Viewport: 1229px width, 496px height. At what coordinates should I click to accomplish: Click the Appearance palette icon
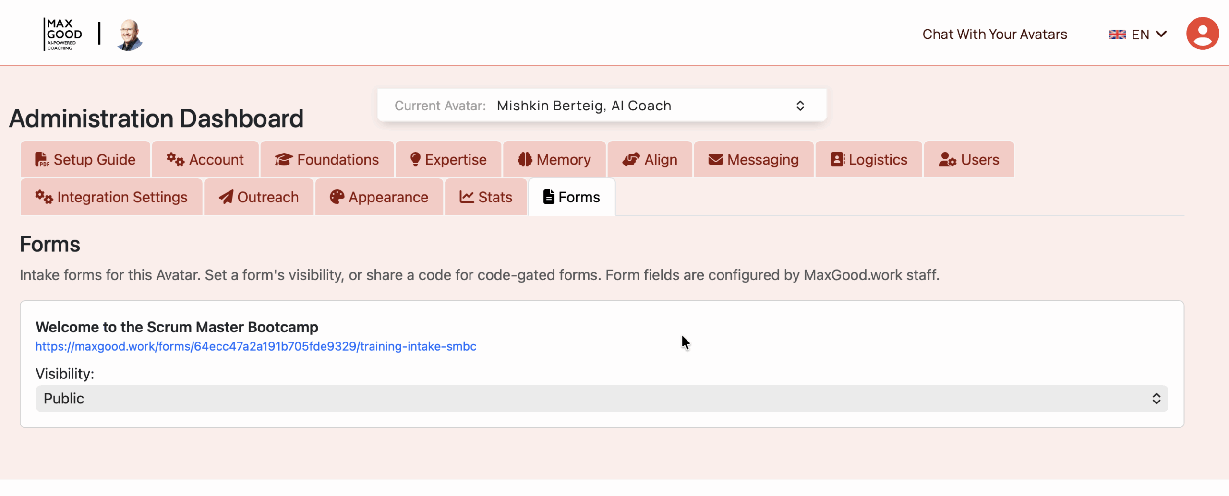click(x=337, y=197)
